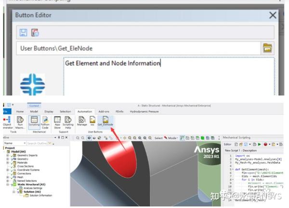Collapse code fold at def GetElement line
The width and height of the screenshot is (289, 208).
pos(233,170)
